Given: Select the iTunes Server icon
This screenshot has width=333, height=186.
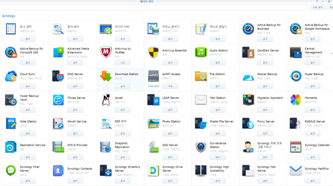Looking at the screenshot, I should click(58, 100).
